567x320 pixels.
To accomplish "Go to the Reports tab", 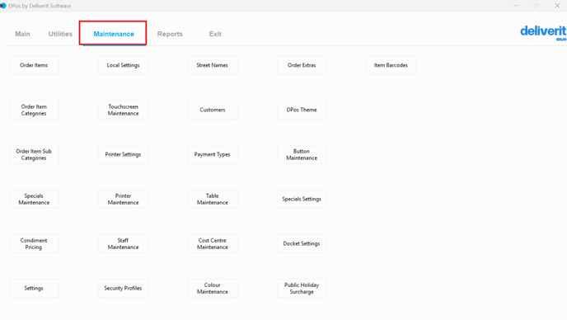I will [170, 34].
